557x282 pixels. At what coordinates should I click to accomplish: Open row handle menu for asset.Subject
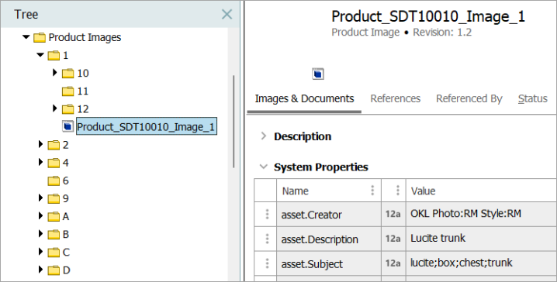click(267, 263)
